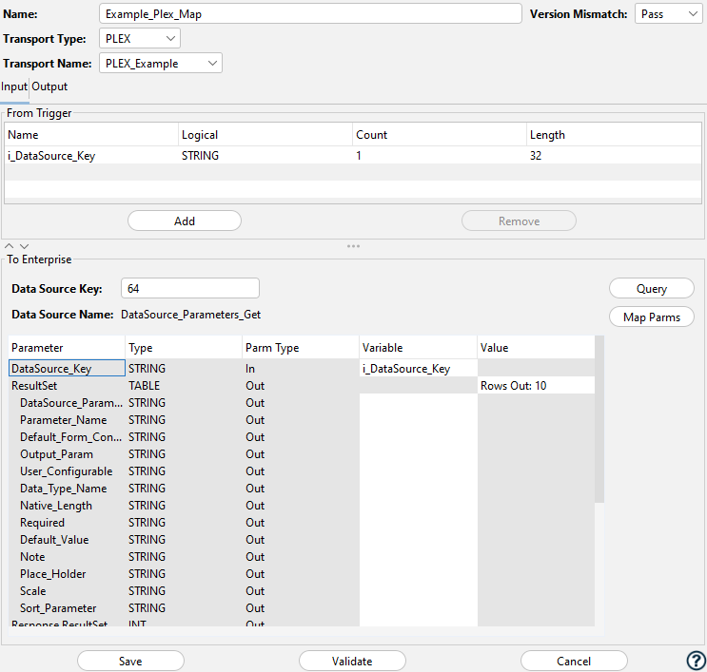The height and width of the screenshot is (672, 707).
Task: Select the i_DataSource_Key trigger row
Action: [x=353, y=155]
